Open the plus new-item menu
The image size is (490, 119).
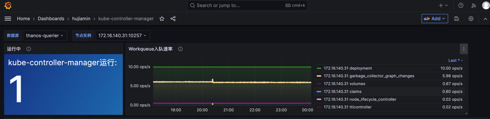(x=443, y=6)
